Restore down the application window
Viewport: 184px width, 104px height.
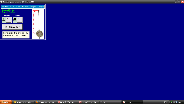point(179,2)
